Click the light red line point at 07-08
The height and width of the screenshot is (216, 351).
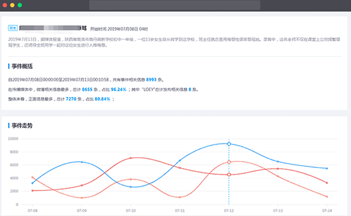(32, 177)
